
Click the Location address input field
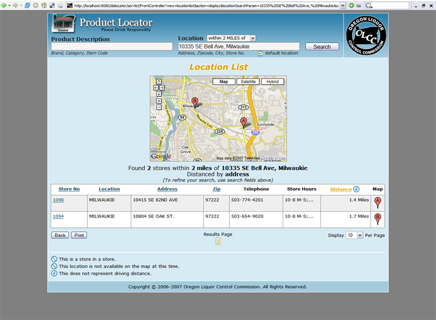239,46
